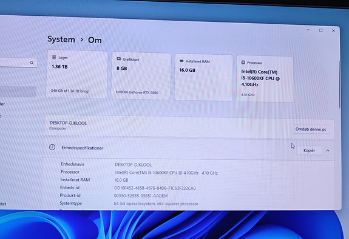This screenshot has height=239, width=349.
Task: Click the Produkt-id label
Action: 70,195
